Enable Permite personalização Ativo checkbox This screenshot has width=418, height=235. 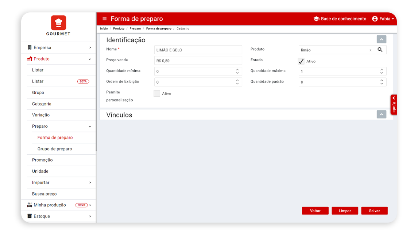(157, 93)
